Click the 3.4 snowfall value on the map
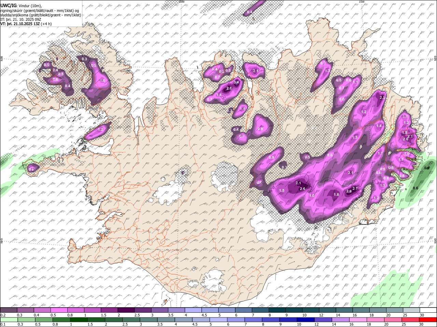The image size is (437, 327). 236,82
